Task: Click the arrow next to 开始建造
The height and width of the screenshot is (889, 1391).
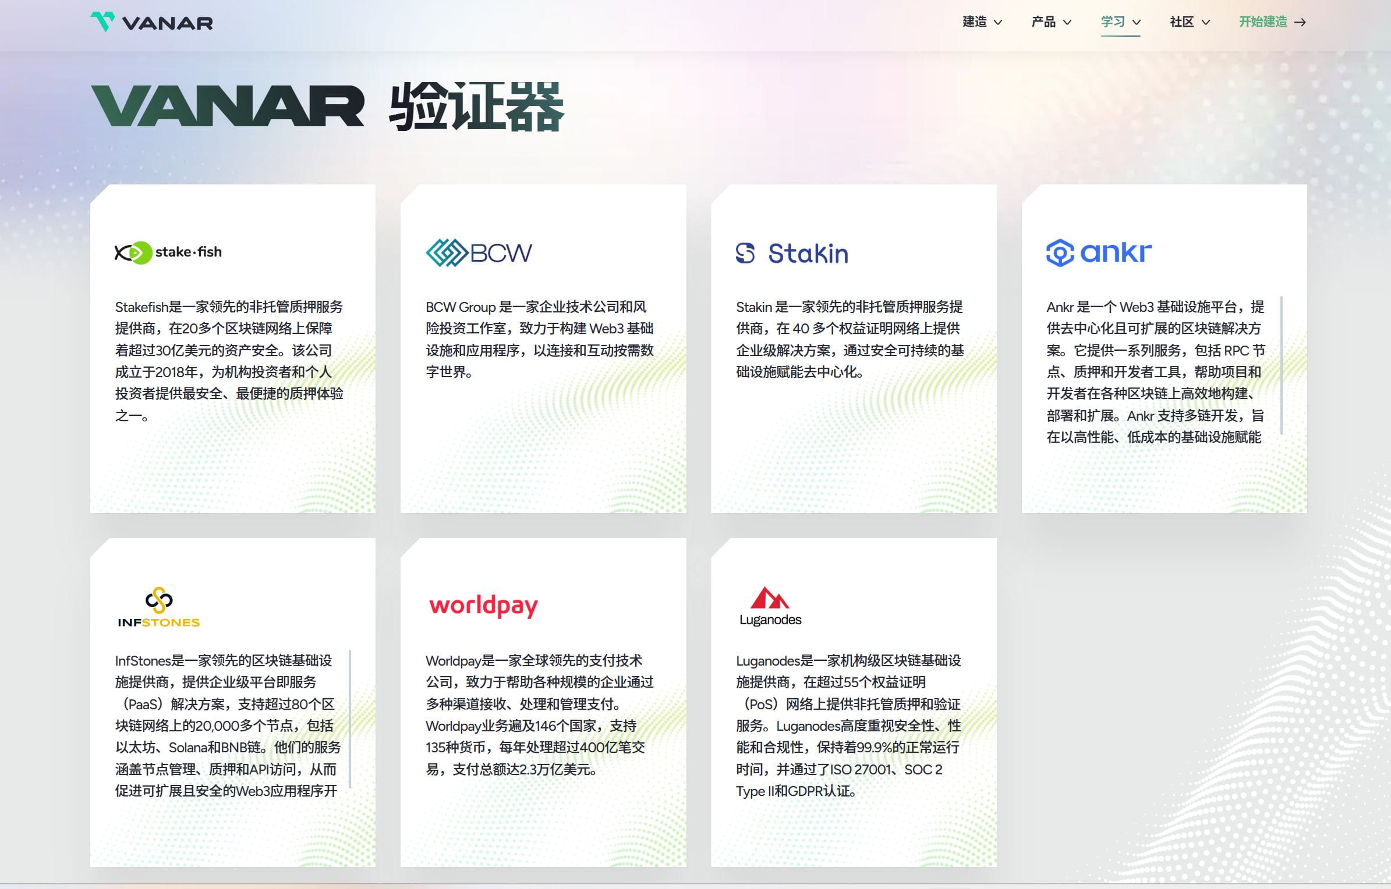Action: [x=1300, y=22]
